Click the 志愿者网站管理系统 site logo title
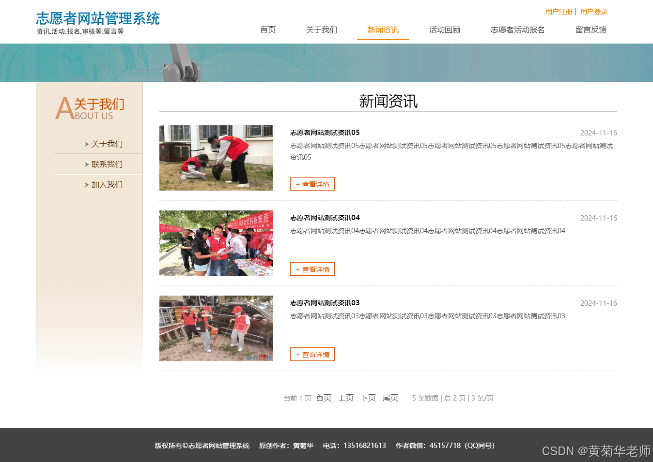Screen dimensions: 653x462 [98, 18]
